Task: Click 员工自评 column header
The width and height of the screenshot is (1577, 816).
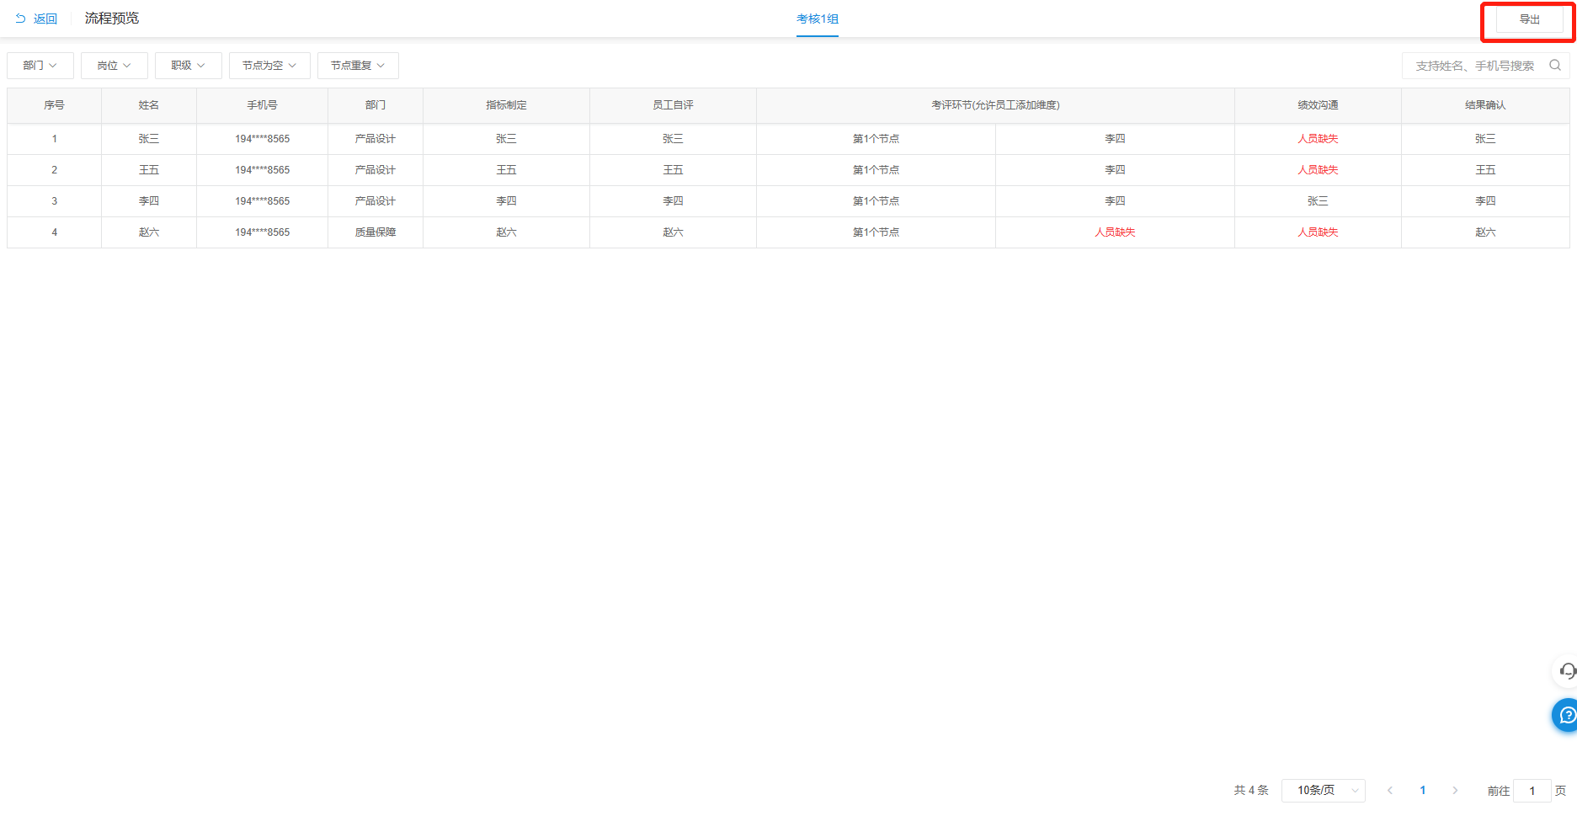Action: click(x=674, y=105)
